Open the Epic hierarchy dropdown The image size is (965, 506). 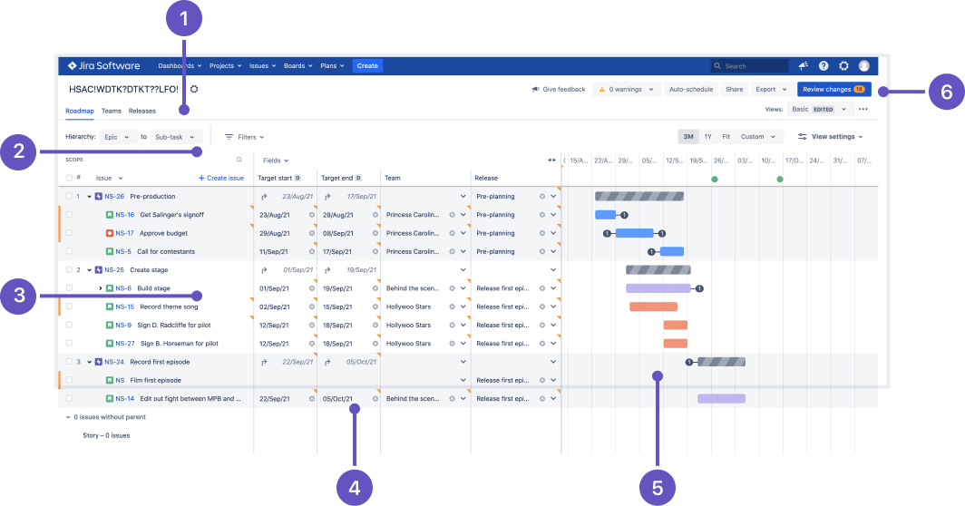118,137
